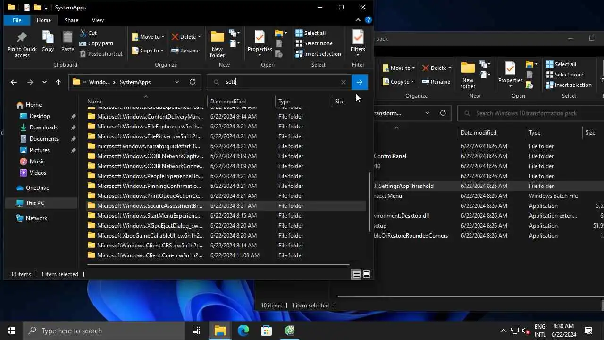Viewport: 604px width, 340px height.
Task: Expand address bar history dropdown in SystemApps
Action: [x=177, y=82]
